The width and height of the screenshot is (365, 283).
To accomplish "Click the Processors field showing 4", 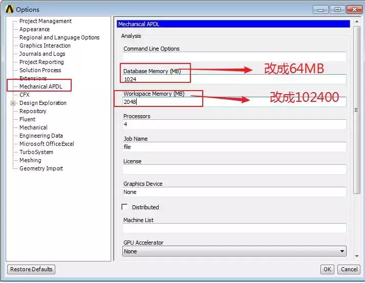I will (234, 124).
